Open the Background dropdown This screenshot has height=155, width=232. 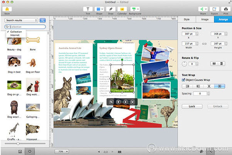tap(138, 9)
